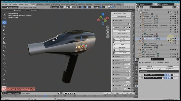
Task: Click the timeline Play button
Action: click(x=70, y=93)
